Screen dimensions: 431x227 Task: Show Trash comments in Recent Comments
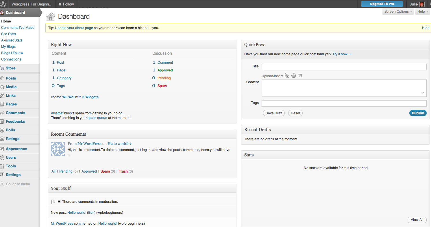coord(123,171)
